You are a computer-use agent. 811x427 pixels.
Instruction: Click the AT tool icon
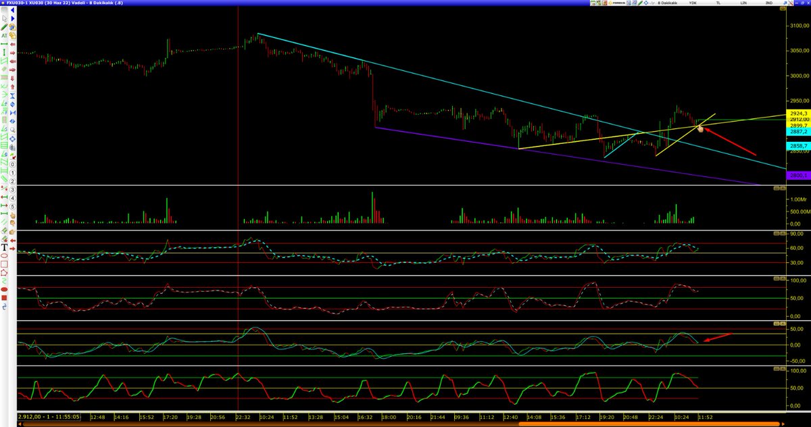pyautogui.click(x=4, y=35)
